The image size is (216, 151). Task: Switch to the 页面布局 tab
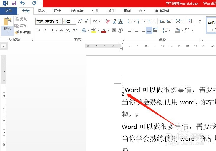tap(77, 11)
